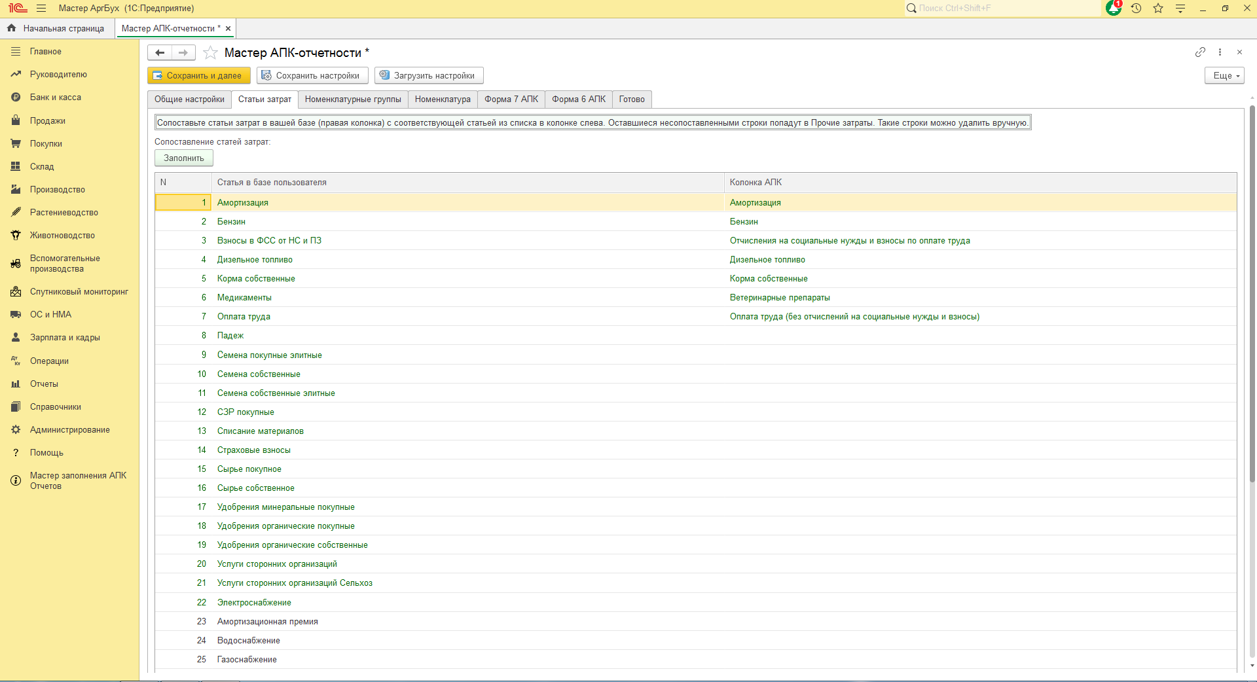Go back with the left arrow button

160,52
